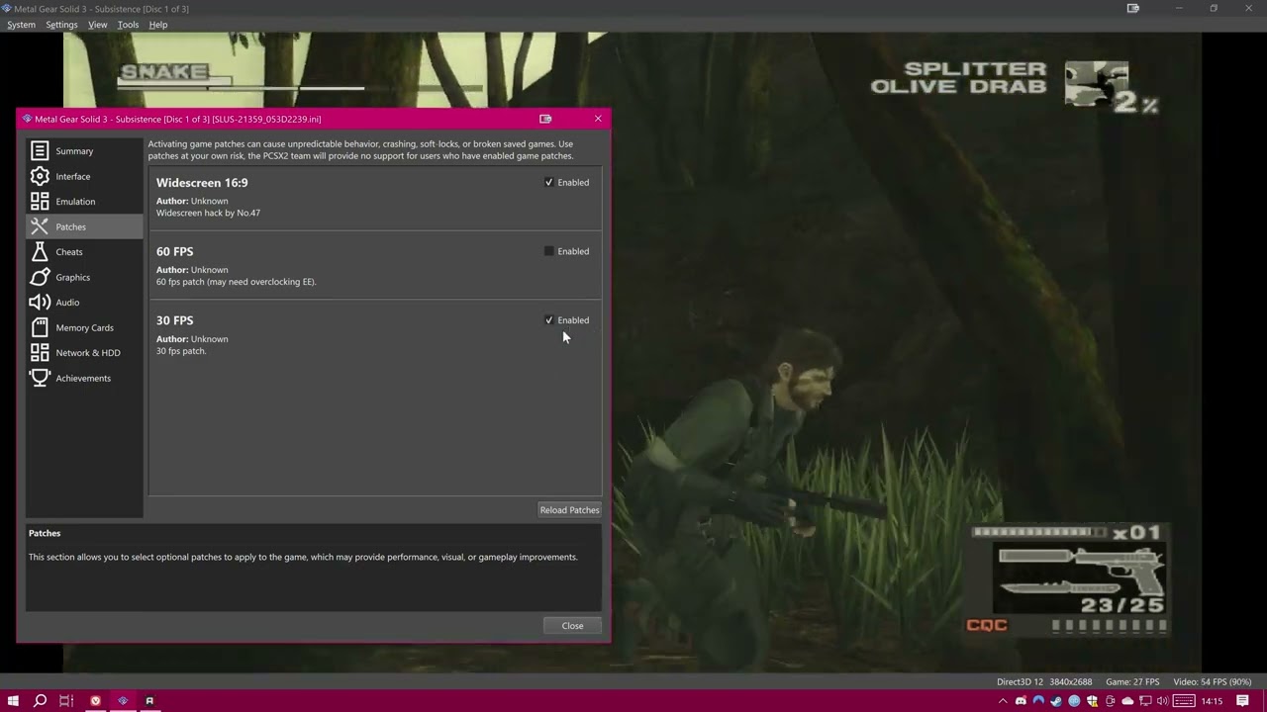The height and width of the screenshot is (712, 1267).
Task: Open Windows taskbar search
Action: coord(40,701)
